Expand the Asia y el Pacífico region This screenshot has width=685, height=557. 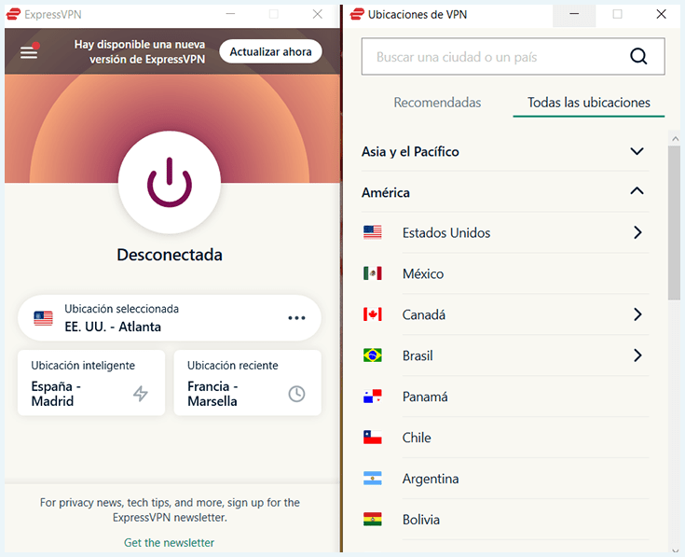pos(505,152)
